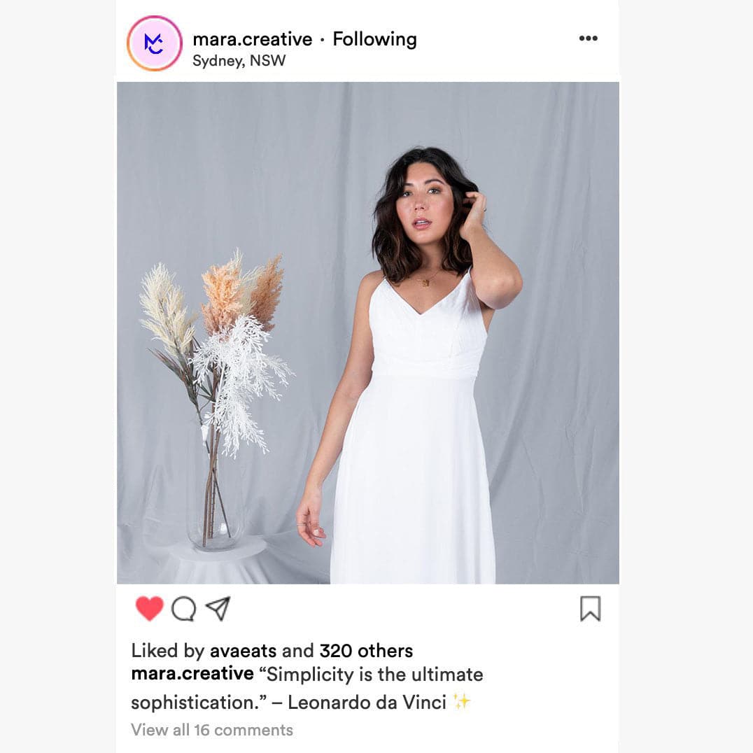Open the avaeats profile from likes
The image size is (753, 753).
coord(243,651)
